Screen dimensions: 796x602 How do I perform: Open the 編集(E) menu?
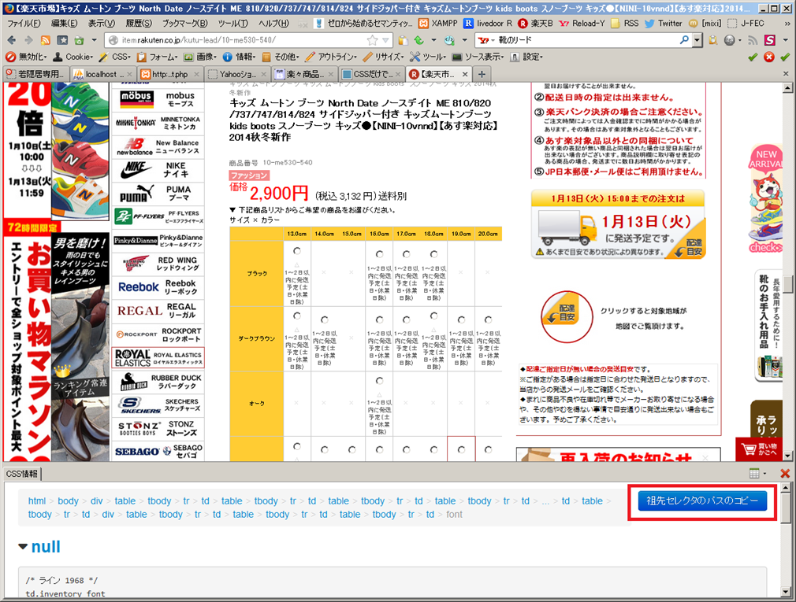coord(65,24)
